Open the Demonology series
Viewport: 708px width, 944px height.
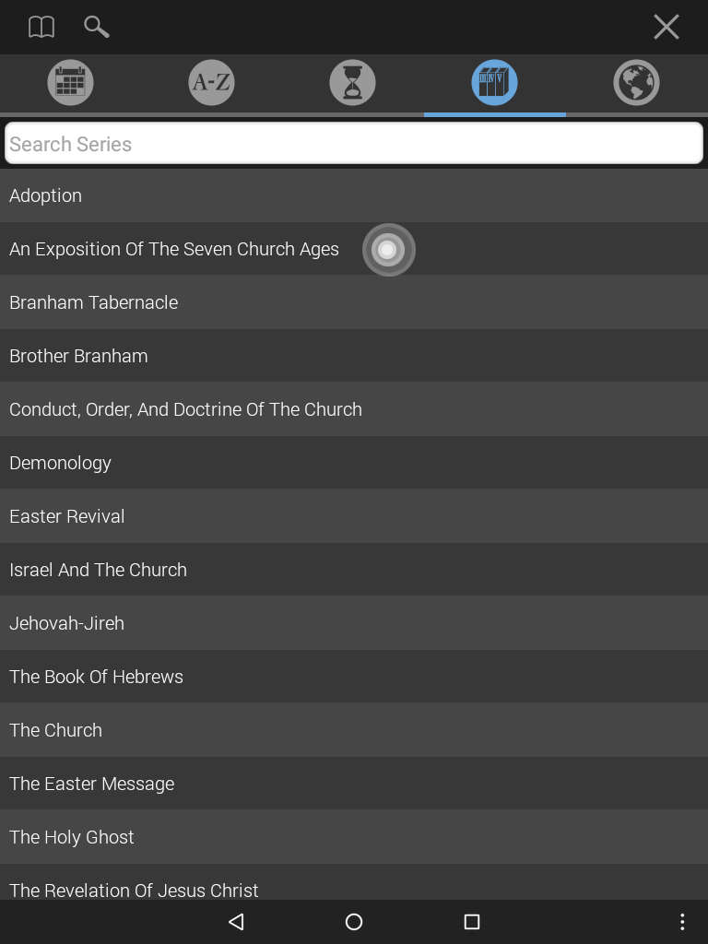tap(354, 463)
